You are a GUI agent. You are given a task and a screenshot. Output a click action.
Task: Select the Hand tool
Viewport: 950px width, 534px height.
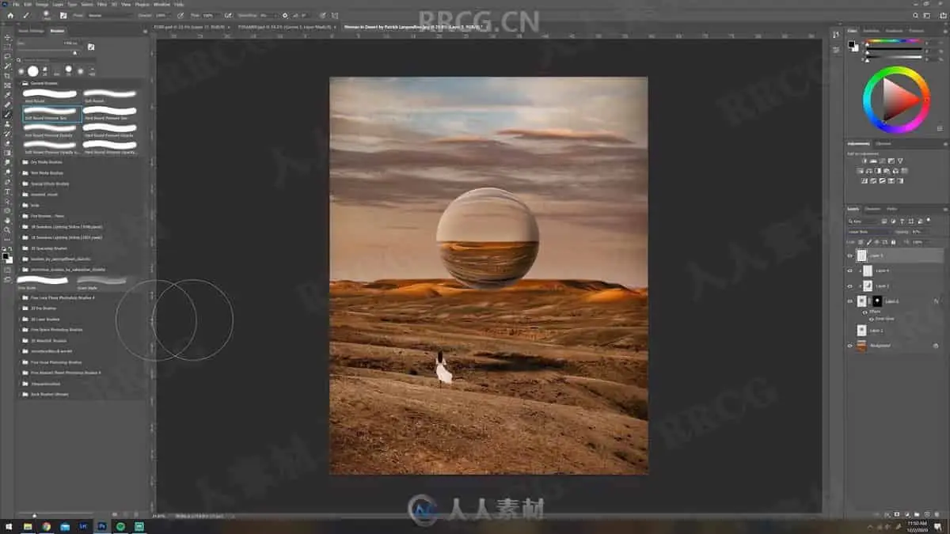[8, 221]
